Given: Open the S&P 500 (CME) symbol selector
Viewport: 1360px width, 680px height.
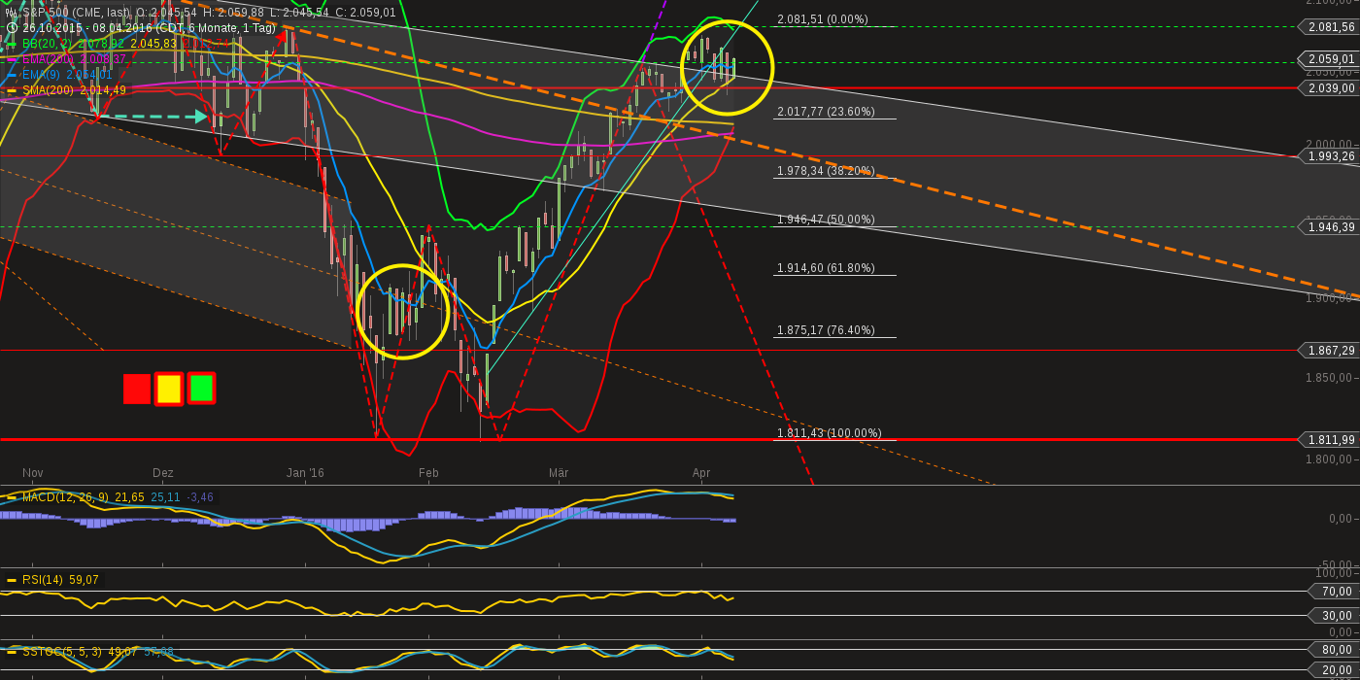Looking at the screenshot, I should pyautogui.click(x=78, y=13).
